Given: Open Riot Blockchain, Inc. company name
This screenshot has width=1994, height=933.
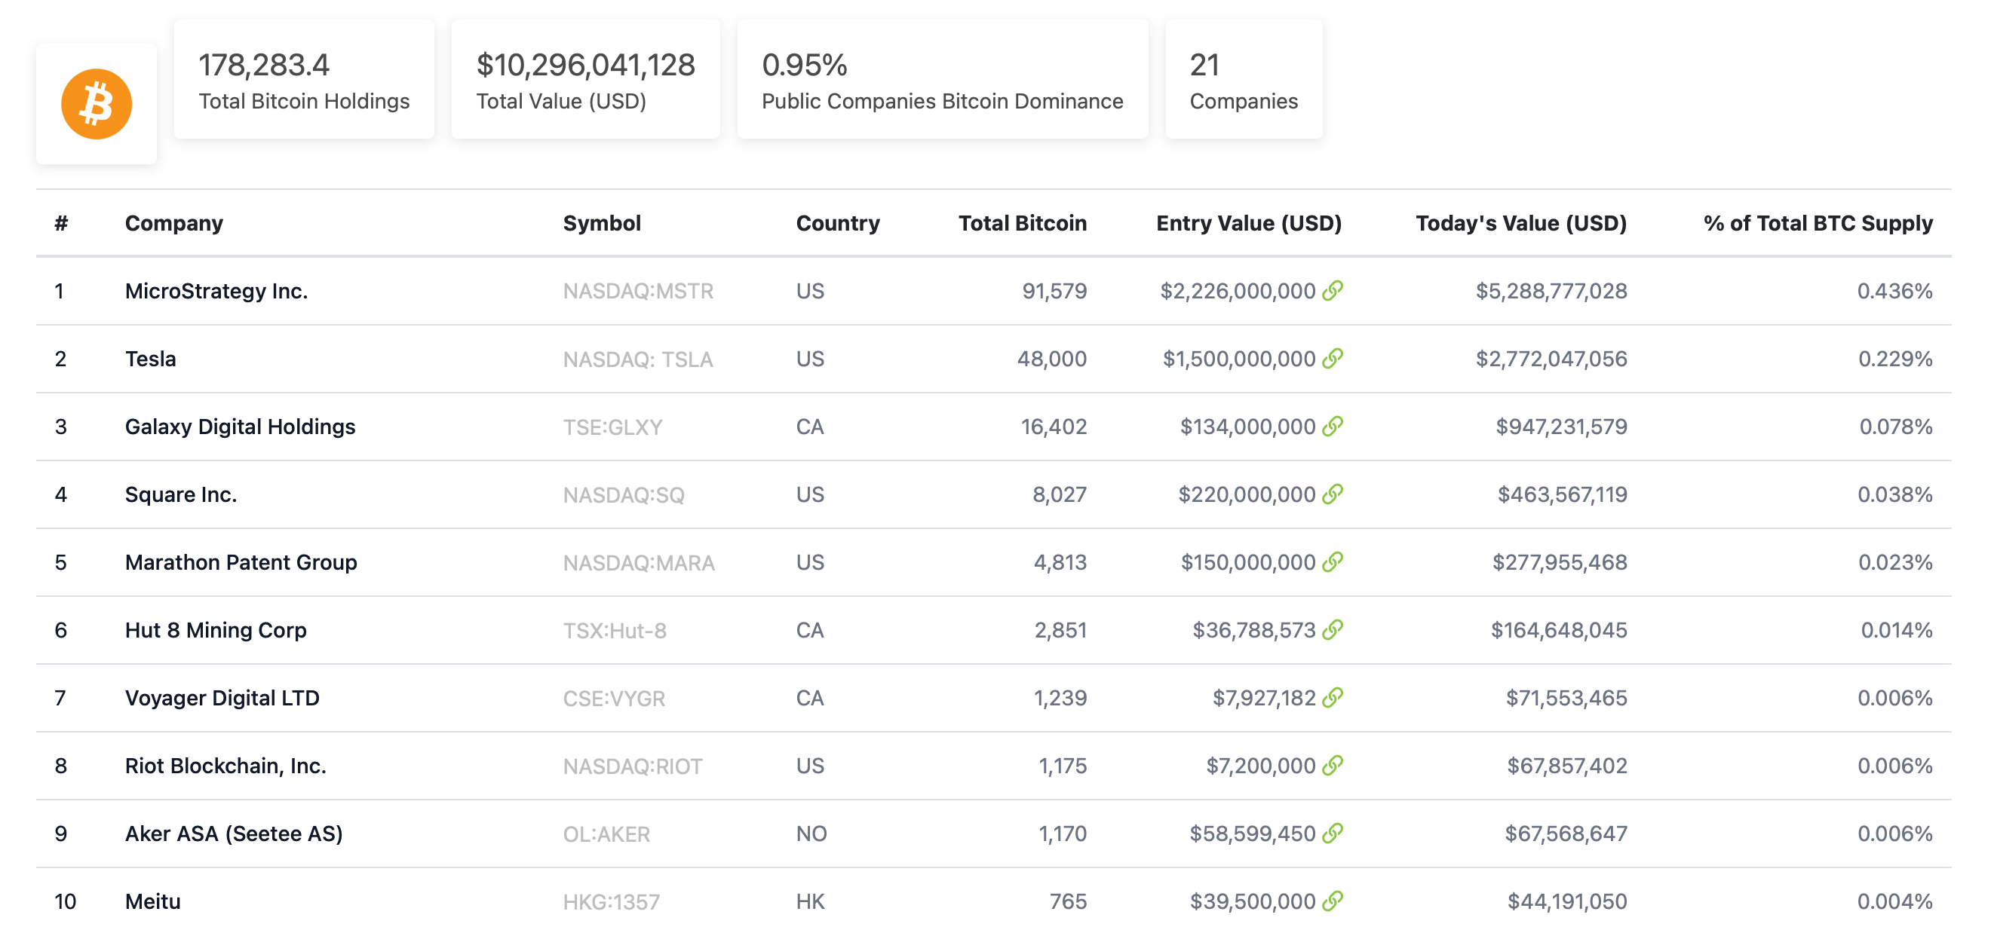Looking at the screenshot, I should (x=225, y=766).
